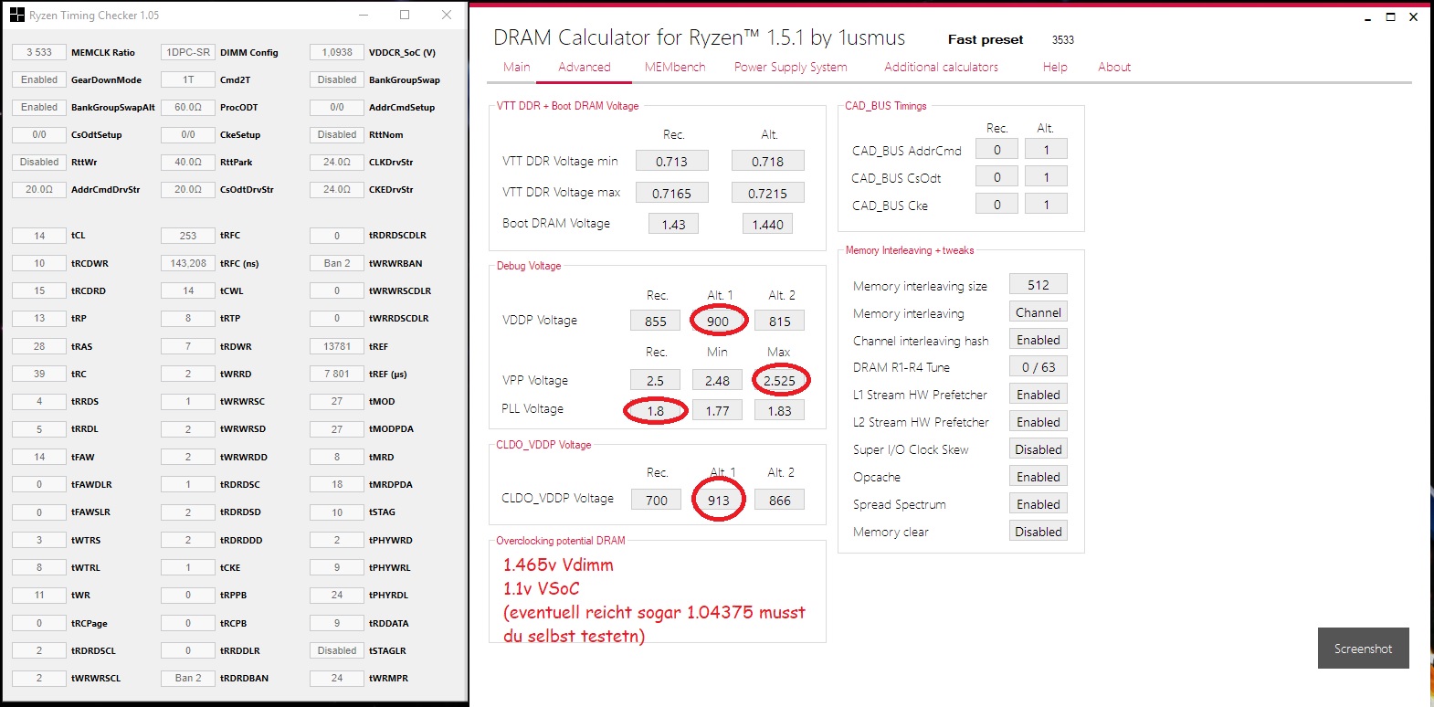Click the tREF value 13781

coord(337,346)
